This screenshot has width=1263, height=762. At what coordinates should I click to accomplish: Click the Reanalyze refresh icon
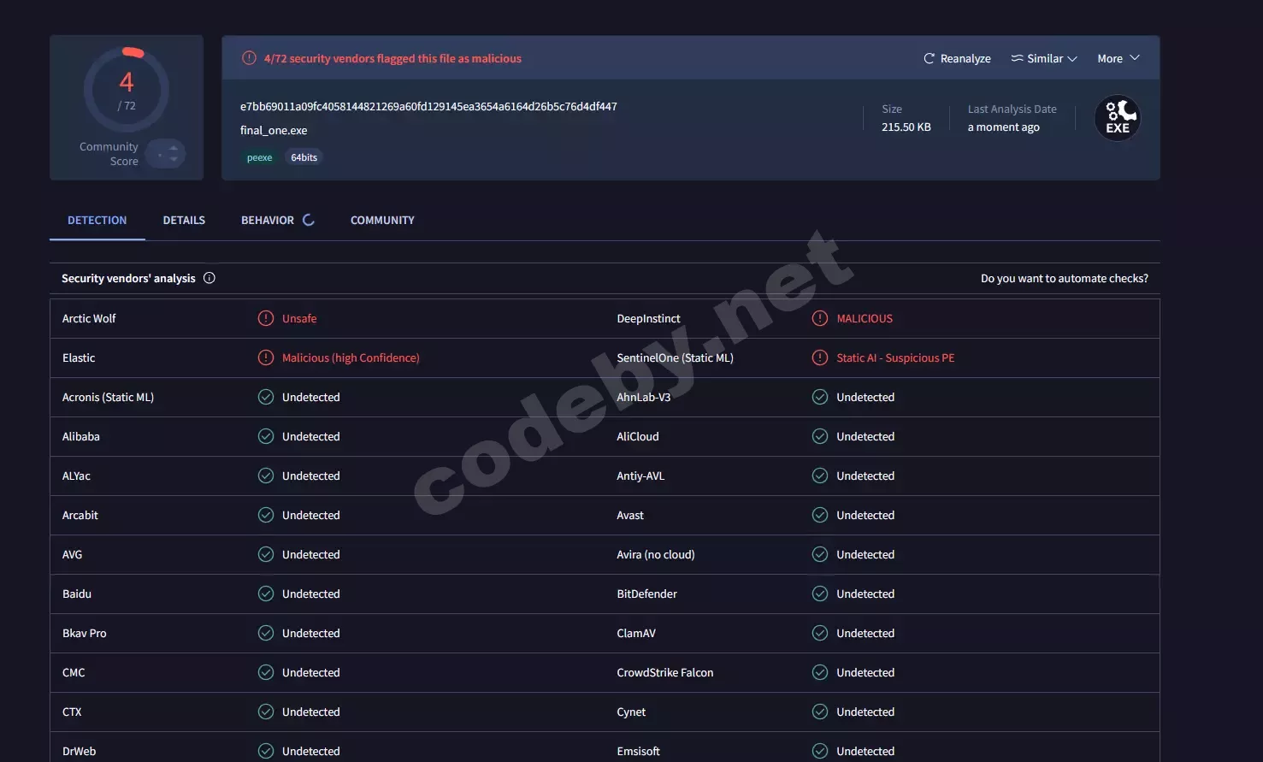[x=929, y=59]
